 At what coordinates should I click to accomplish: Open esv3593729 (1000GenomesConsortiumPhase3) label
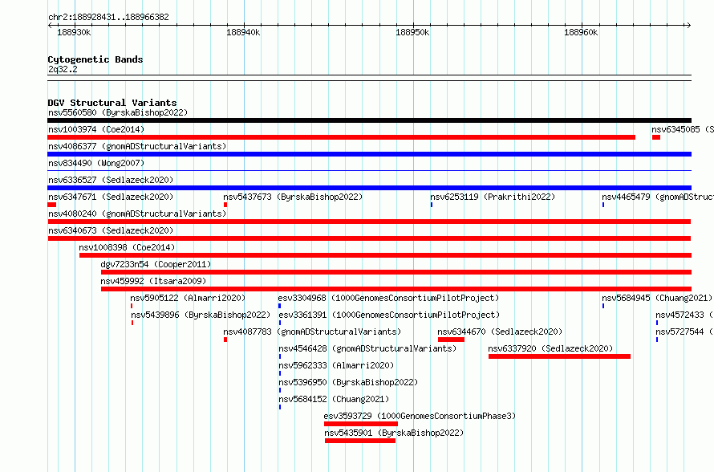click(420, 416)
